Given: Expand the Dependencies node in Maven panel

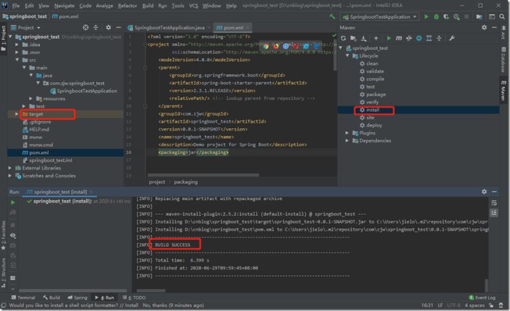Looking at the screenshot, I should (x=347, y=141).
